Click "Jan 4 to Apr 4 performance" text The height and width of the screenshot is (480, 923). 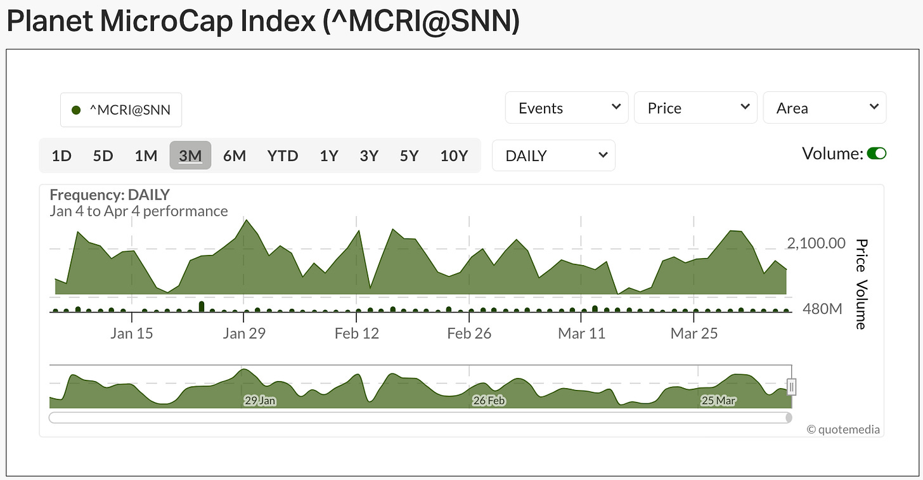139,211
